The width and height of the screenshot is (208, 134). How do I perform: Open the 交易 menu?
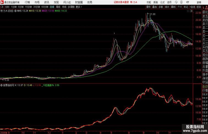pyautogui.click(x=90, y=2)
